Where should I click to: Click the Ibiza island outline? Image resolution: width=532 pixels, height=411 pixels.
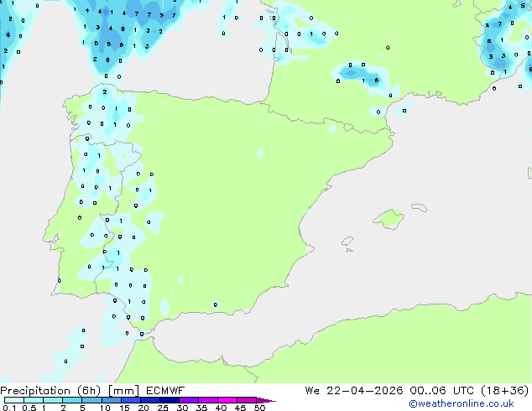[x=347, y=242]
